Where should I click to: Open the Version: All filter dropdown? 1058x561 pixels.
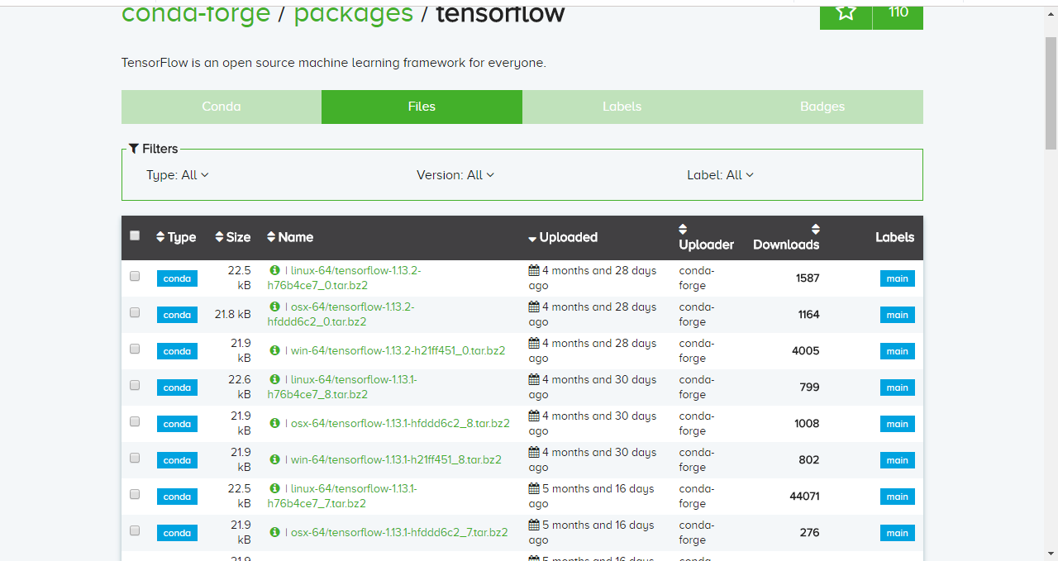pyautogui.click(x=455, y=175)
